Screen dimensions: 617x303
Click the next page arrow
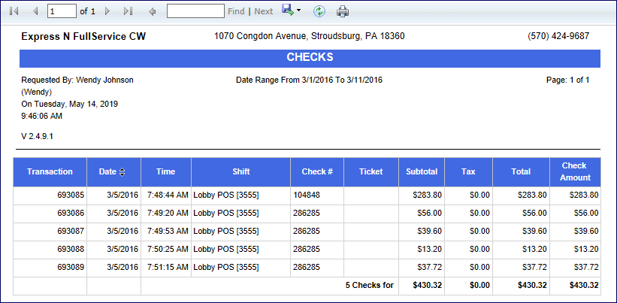coord(107,11)
